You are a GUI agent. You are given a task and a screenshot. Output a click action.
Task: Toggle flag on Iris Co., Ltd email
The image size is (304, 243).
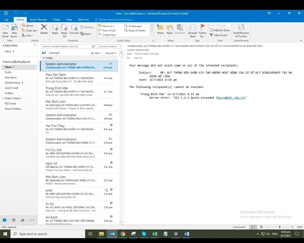pos(112,149)
